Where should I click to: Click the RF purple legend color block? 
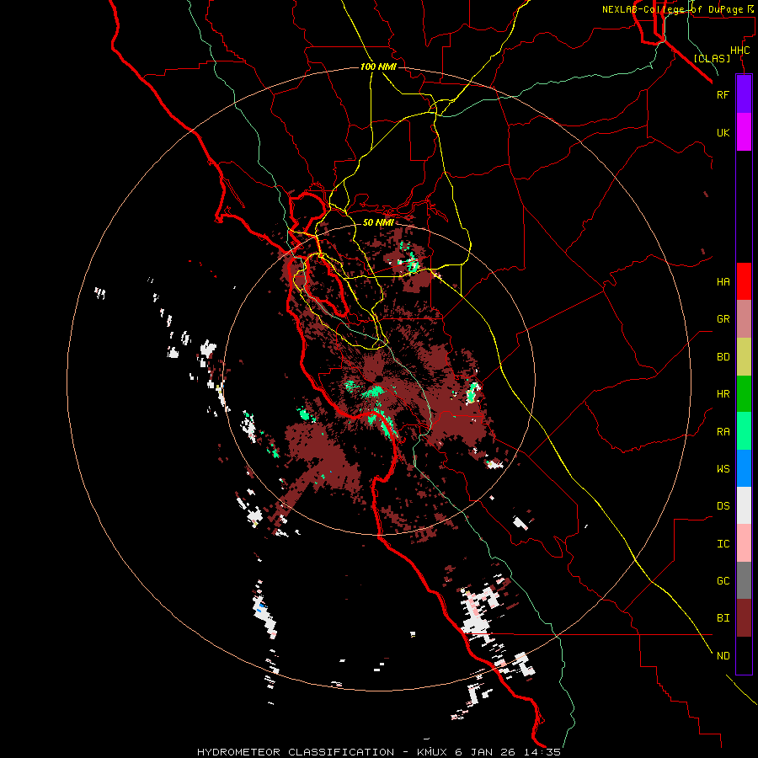click(744, 94)
